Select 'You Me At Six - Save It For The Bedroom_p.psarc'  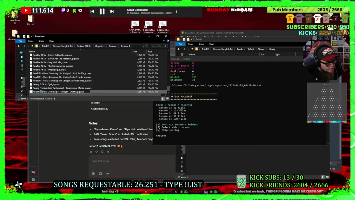click(56, 59)
